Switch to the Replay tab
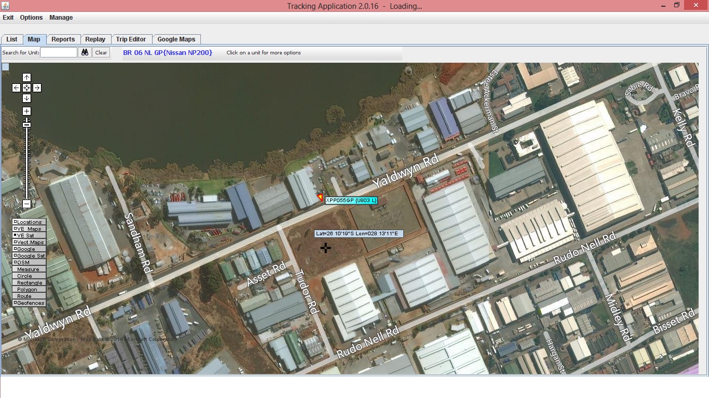The height and width of the screenshot is (398, 709). pyautogui.click(x=95, y=39)
